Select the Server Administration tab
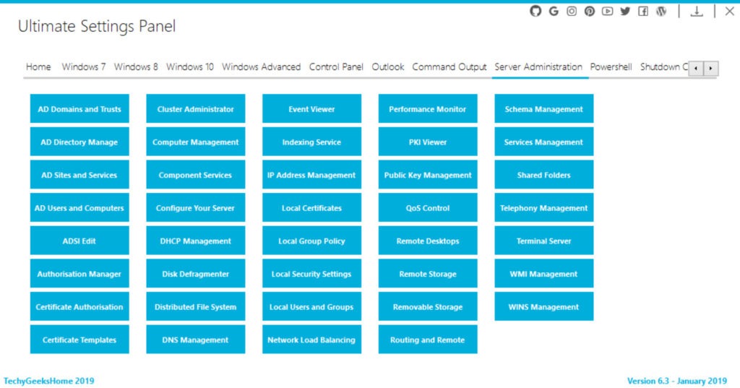This screenshot has height=388, width=740. tap(538, 67)
